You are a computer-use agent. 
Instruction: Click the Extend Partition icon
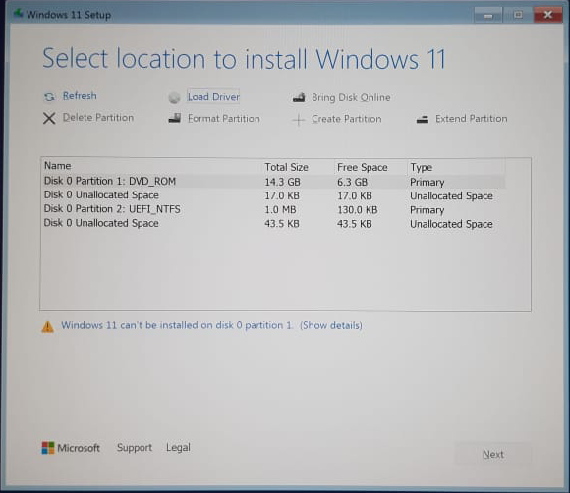click(423, 119)
